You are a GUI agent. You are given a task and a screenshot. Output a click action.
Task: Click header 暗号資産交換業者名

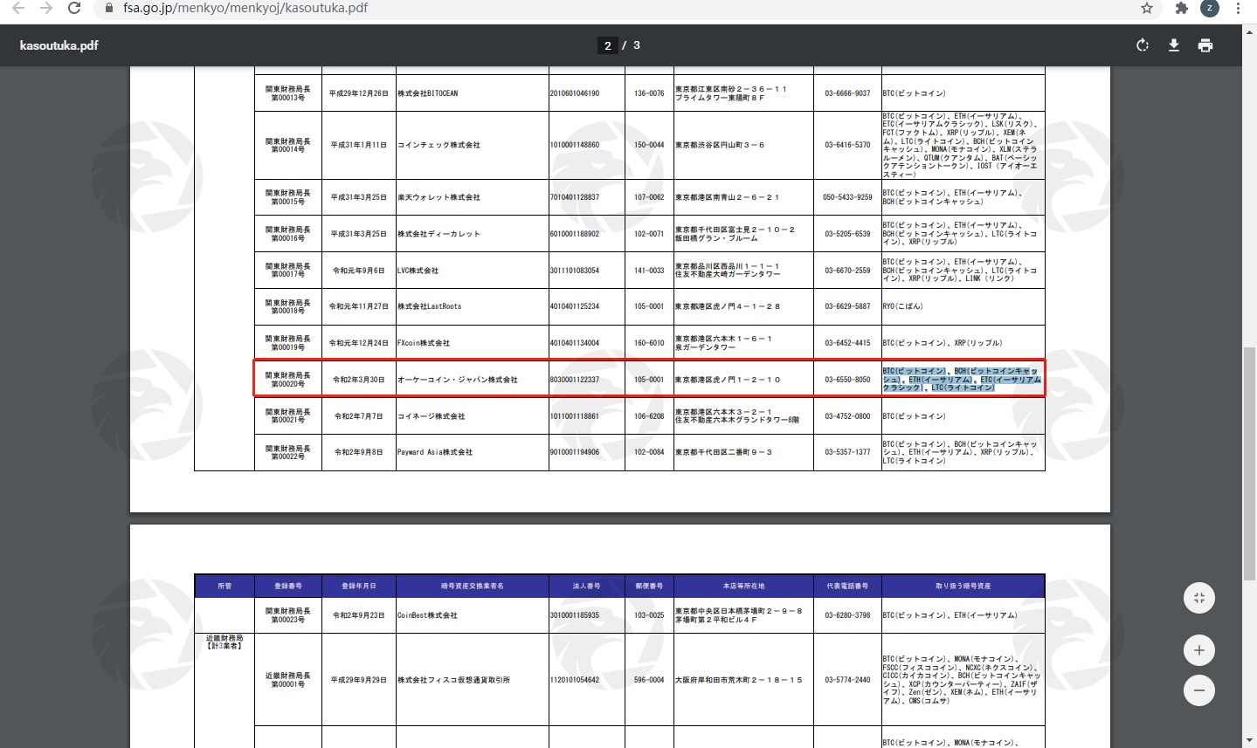point(473,586)
